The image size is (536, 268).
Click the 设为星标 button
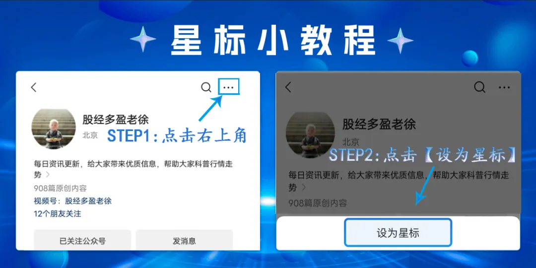[x=398, y=233]
